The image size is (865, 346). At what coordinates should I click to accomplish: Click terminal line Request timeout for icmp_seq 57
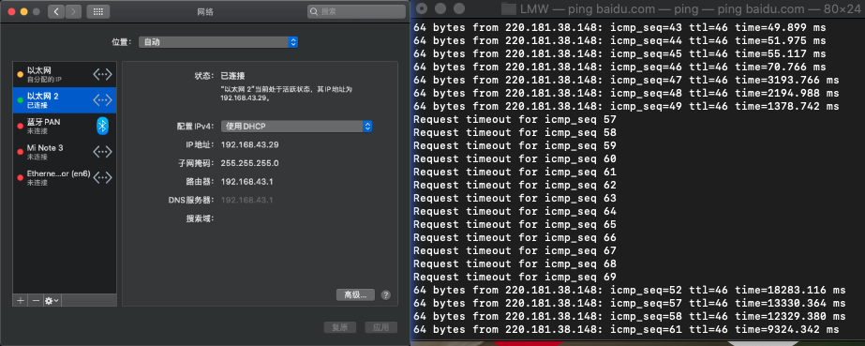tap(515, 119)
